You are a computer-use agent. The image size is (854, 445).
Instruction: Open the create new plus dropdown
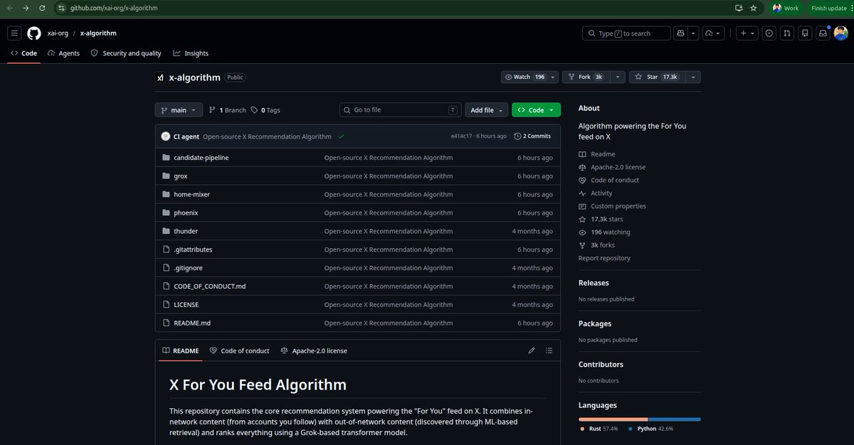[x=747, y=33]
